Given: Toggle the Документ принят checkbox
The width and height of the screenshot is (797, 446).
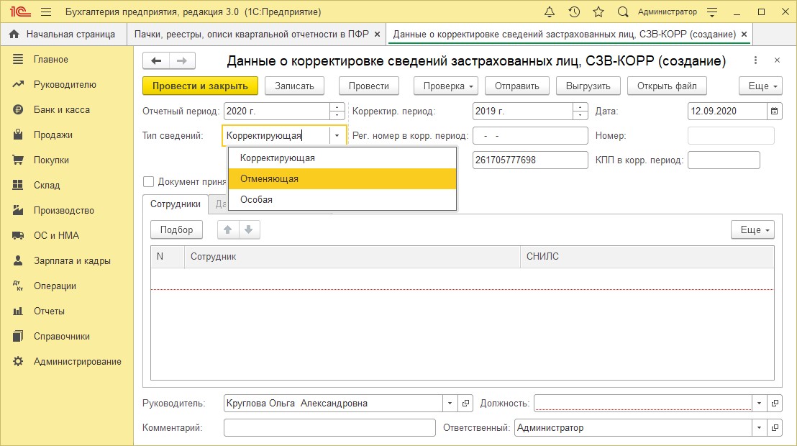Looking at the screenshot, I should [148, 181].
